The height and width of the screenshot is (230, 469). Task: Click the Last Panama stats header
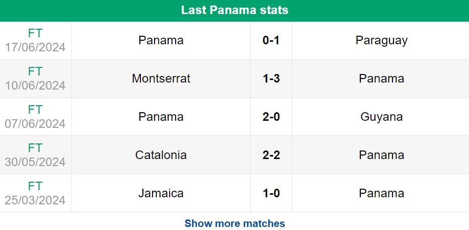[234, 10]
